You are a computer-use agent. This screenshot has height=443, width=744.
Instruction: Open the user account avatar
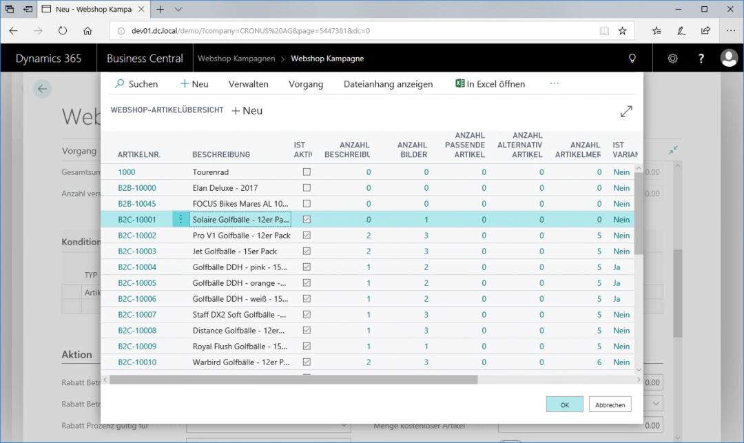pyautogui.click(x=729, y=59)
